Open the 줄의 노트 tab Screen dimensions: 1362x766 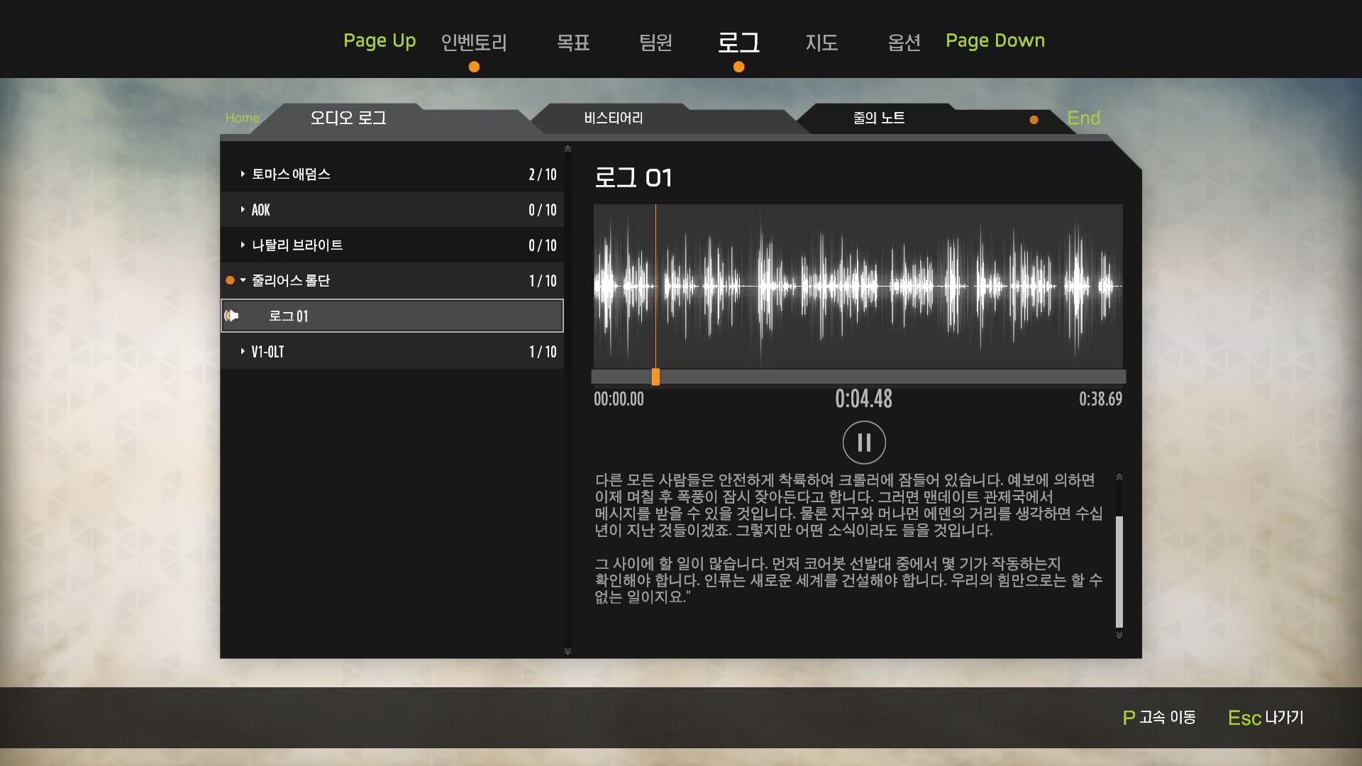[x=878, y=118]
